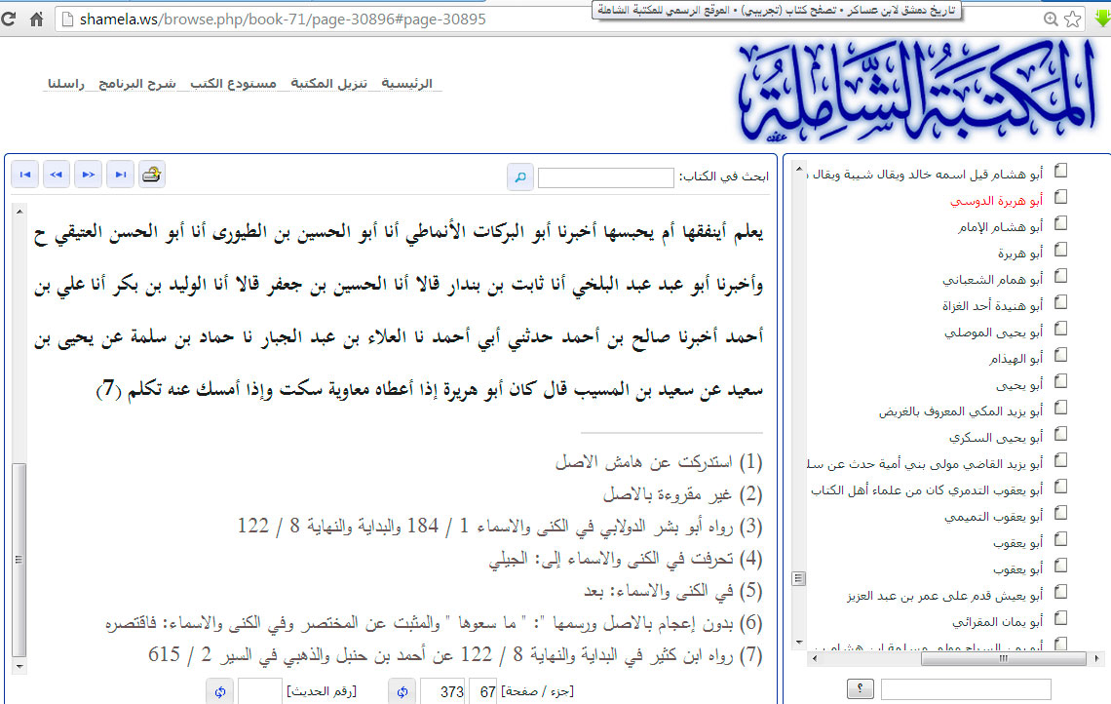This screenshot has height=704, width=1111.
Task: Reload the page with the browser refresh icon
Action: click(9, 20)
